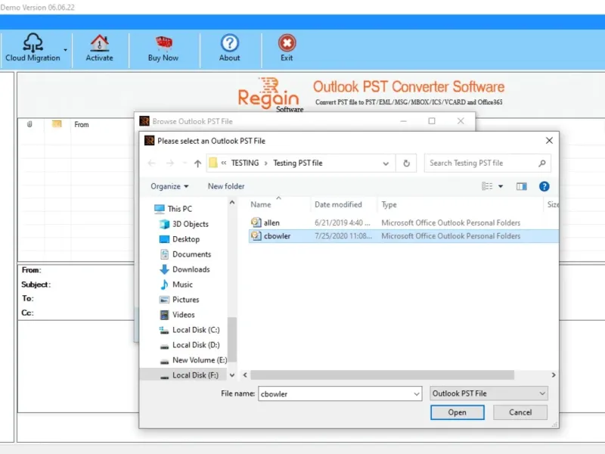
Task: Click the Cancel button
Action: [x=520, y=412]
